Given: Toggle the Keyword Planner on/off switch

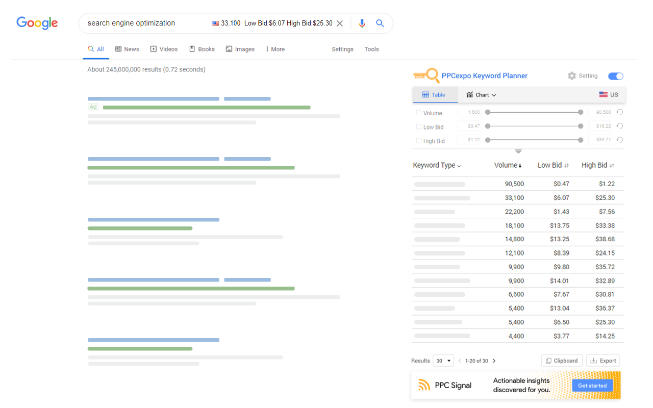Looking at the screenshot, I should coord(616,76).
